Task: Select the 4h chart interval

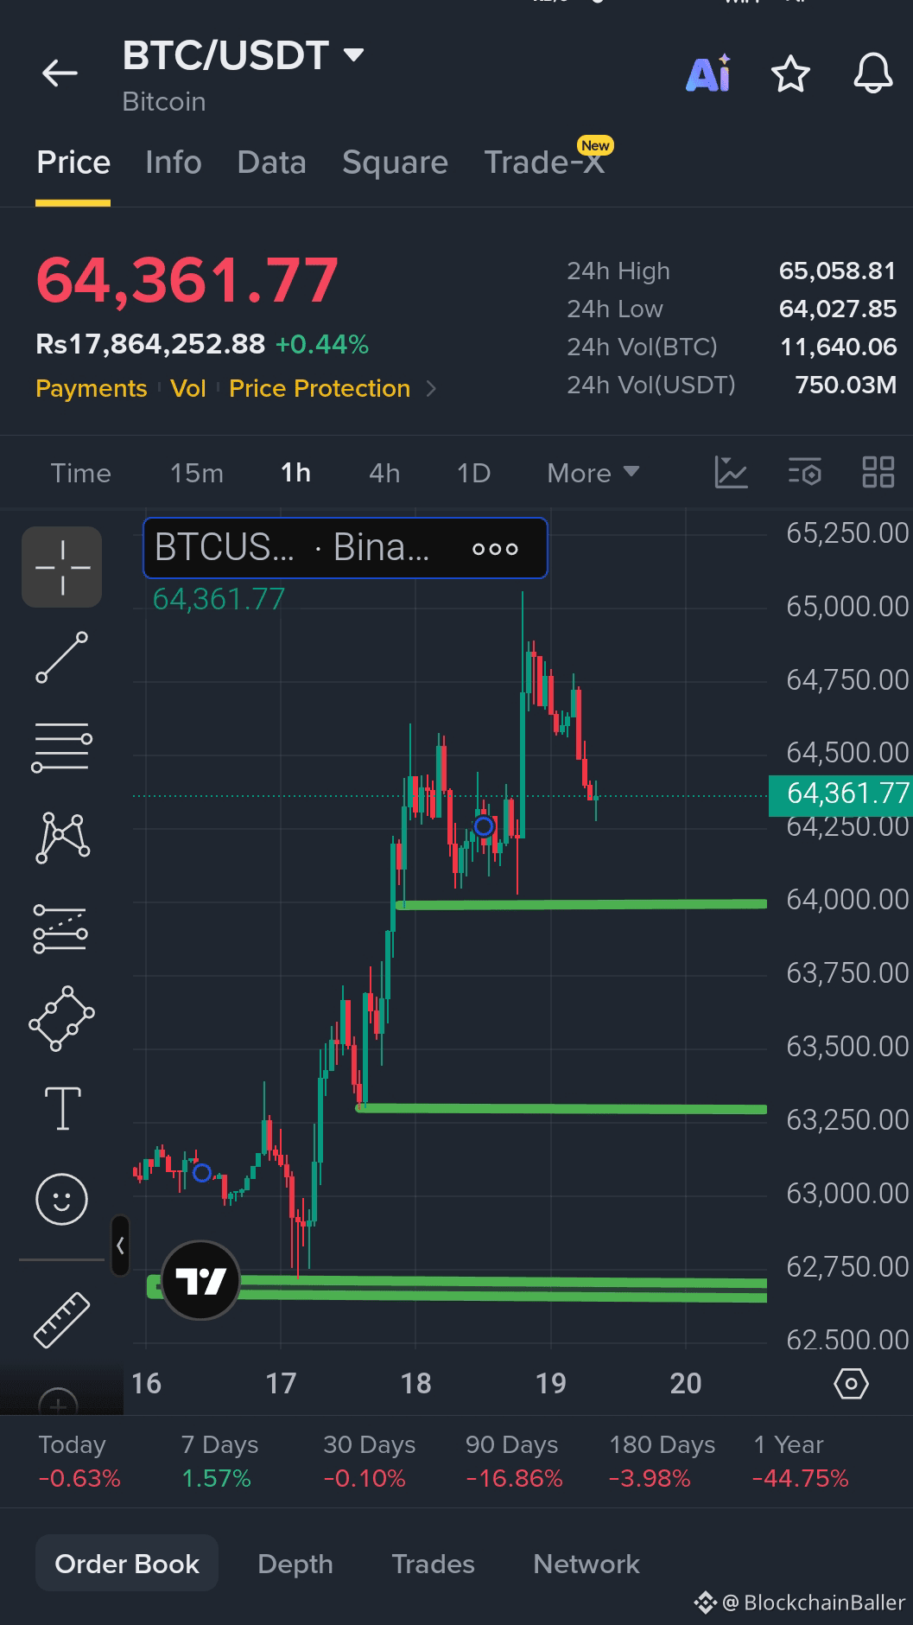Action: pos(384,473)
